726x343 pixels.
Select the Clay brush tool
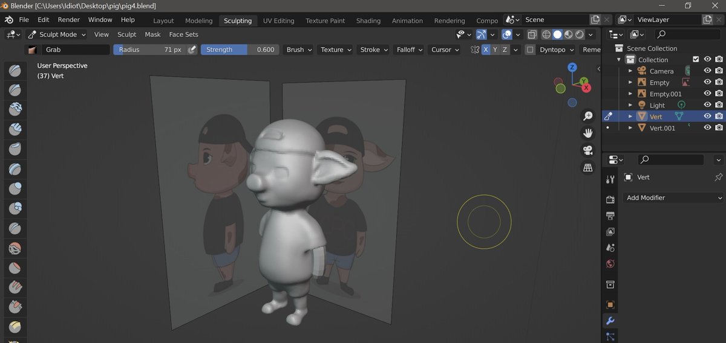coord(15,109)
